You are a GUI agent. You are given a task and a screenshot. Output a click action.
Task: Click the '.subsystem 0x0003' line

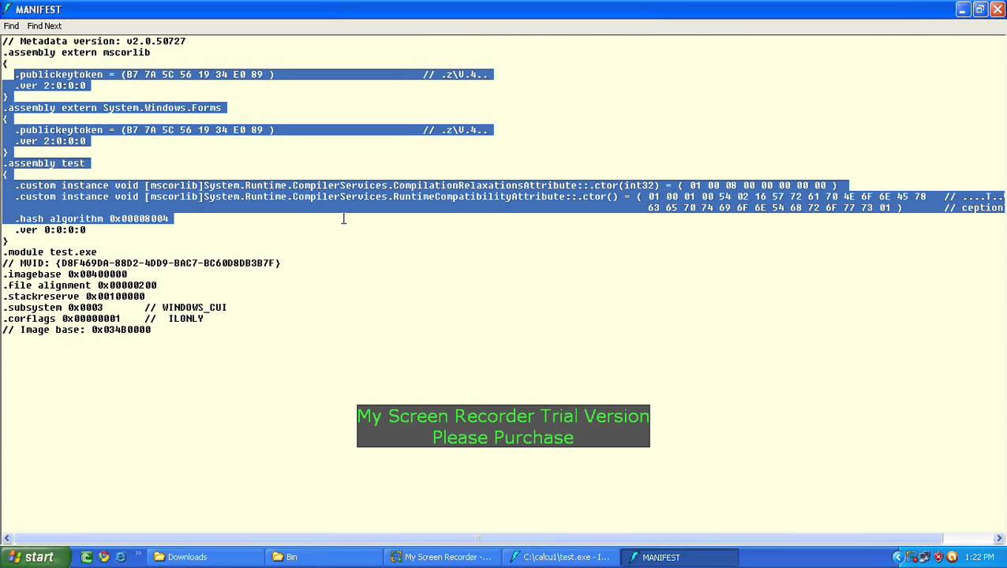114,307
